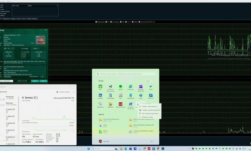Toggle Samsung SSD 980 PRO 1TB checkbox
The image size is (251, 151).
pos(139,22)
